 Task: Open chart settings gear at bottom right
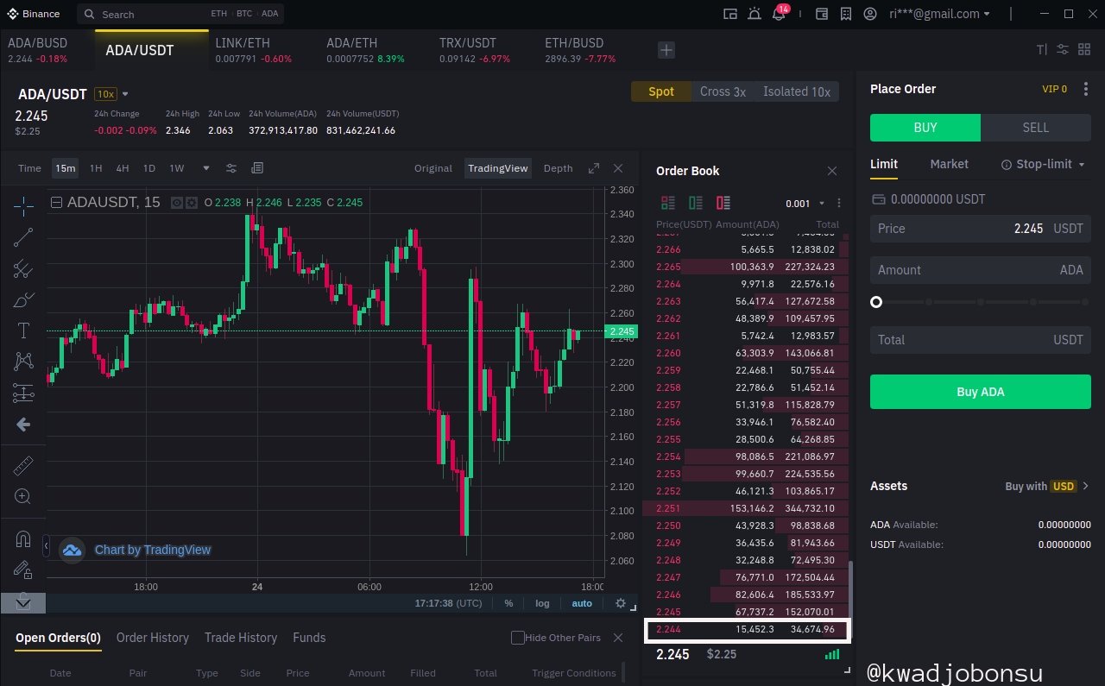[x=620, y=603]
